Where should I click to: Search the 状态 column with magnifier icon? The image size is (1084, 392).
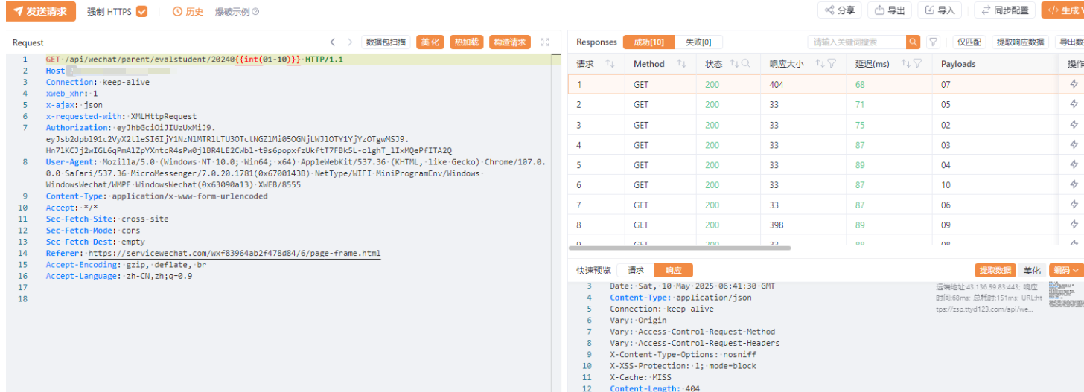pyautogui.click(x=745, y=64)
